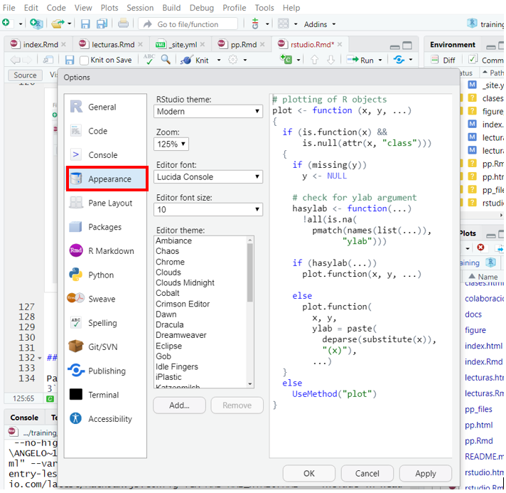
Task: Select Clouds Midnight editor theme
Action: (x=185, y=282)
